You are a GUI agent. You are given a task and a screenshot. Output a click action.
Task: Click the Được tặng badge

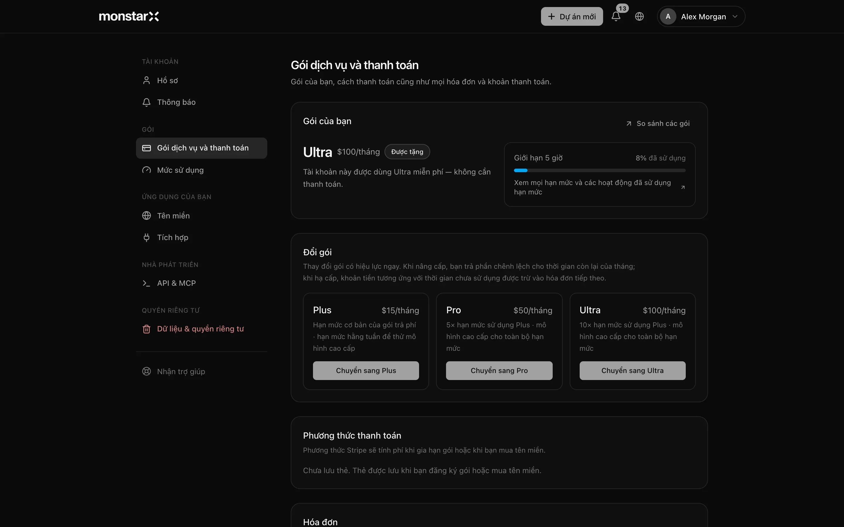click(x=407, y=152)
